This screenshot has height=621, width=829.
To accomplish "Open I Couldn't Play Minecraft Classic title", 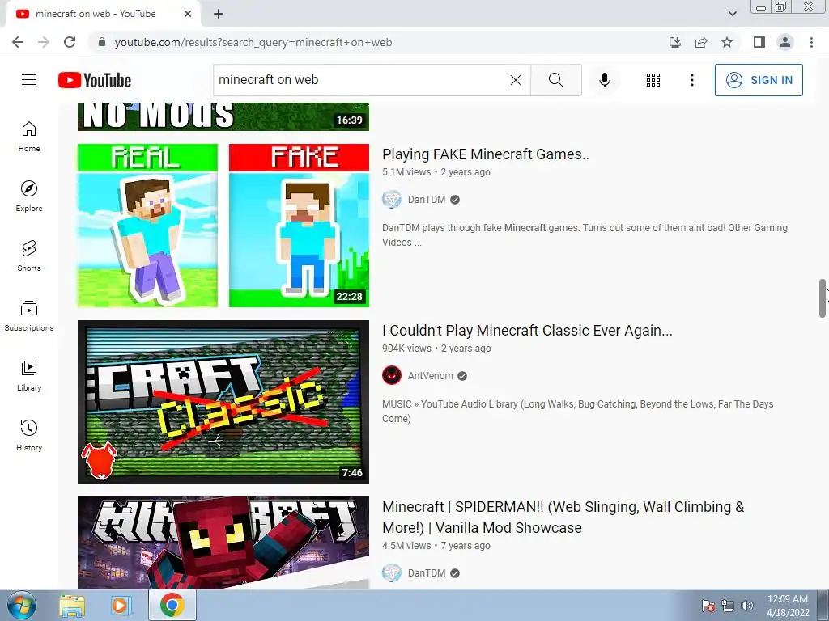I will 527,331.
